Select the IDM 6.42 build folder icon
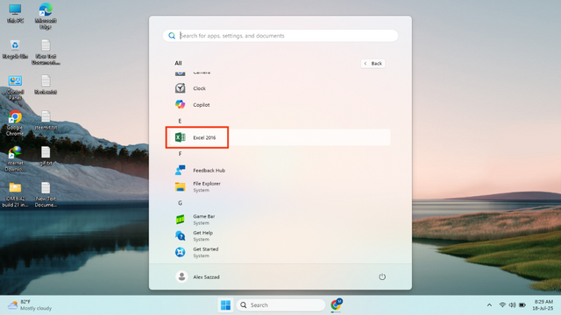This screenshot has width=561, height=315. (15, 194)
